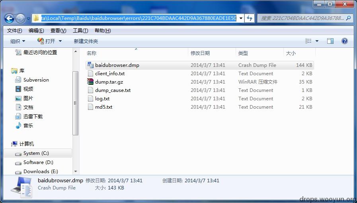Click the change view icon
Screen dimensions: 357x203
point(308,41)
